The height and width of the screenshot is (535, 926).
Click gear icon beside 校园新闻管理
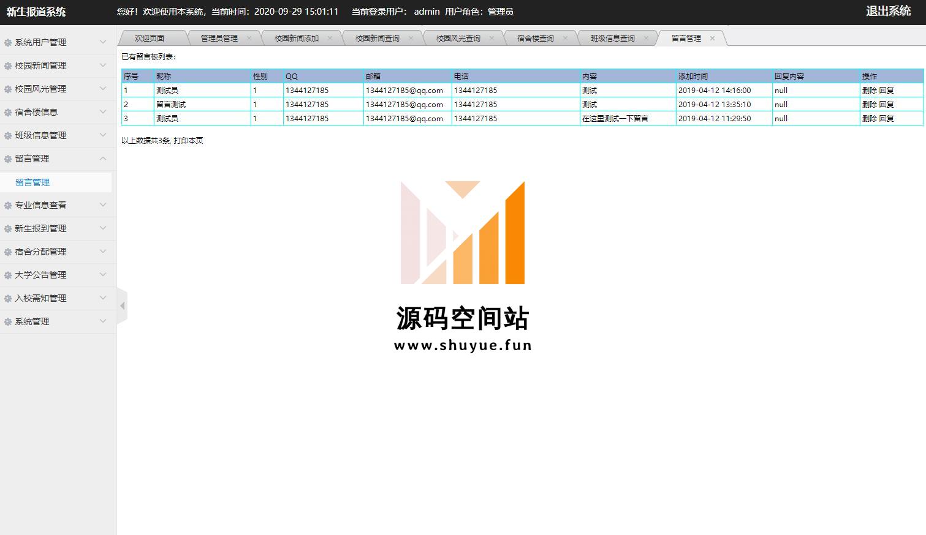coord(8,65)
